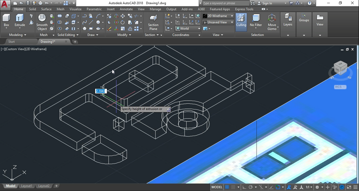This screenshot has height=191, width=359.
Task: Click the 2D Wireframe viewport label
Action: click(36, 49)
